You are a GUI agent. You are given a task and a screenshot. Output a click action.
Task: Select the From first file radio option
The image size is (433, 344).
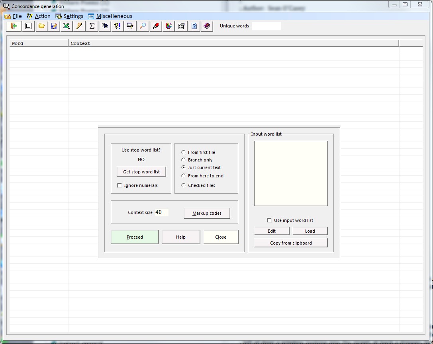[183, 152]
